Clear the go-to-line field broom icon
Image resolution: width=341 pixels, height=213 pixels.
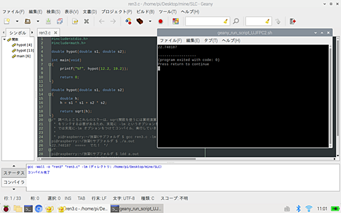click(267, 22)
